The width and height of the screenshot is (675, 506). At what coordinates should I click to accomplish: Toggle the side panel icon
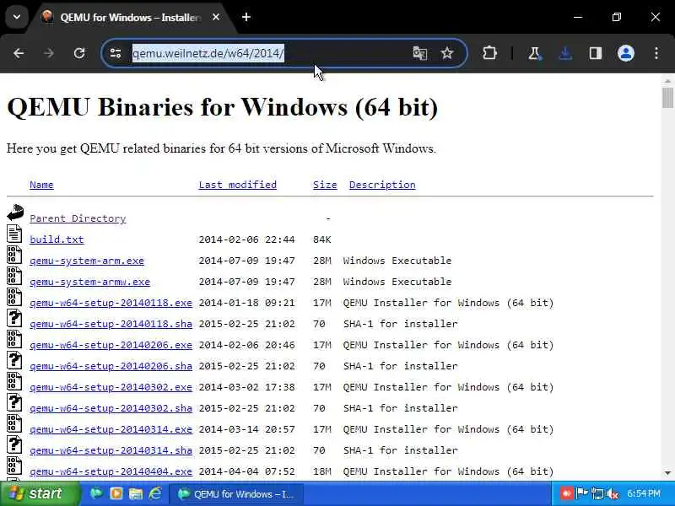point(596,53)
